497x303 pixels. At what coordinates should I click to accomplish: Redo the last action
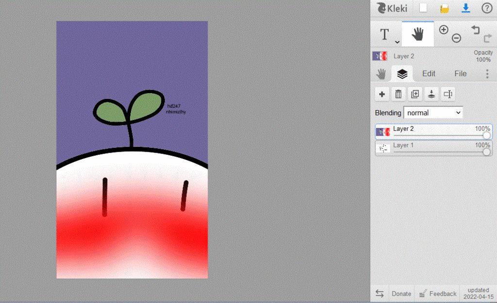487,38
